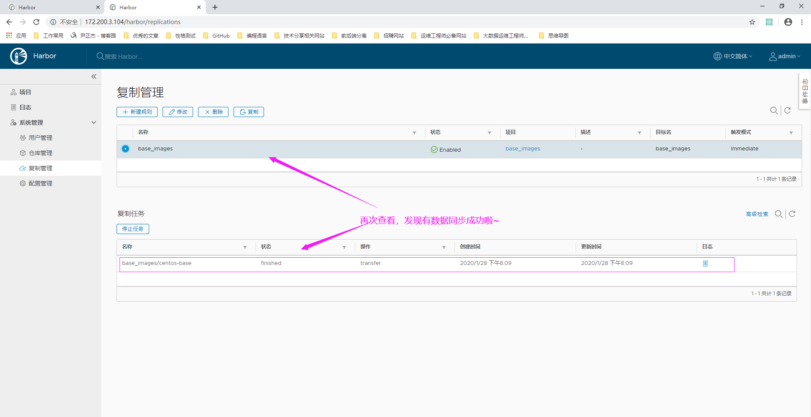811x417 pixels.
Task: Open base_images project link
Action: tap(523, 149)
